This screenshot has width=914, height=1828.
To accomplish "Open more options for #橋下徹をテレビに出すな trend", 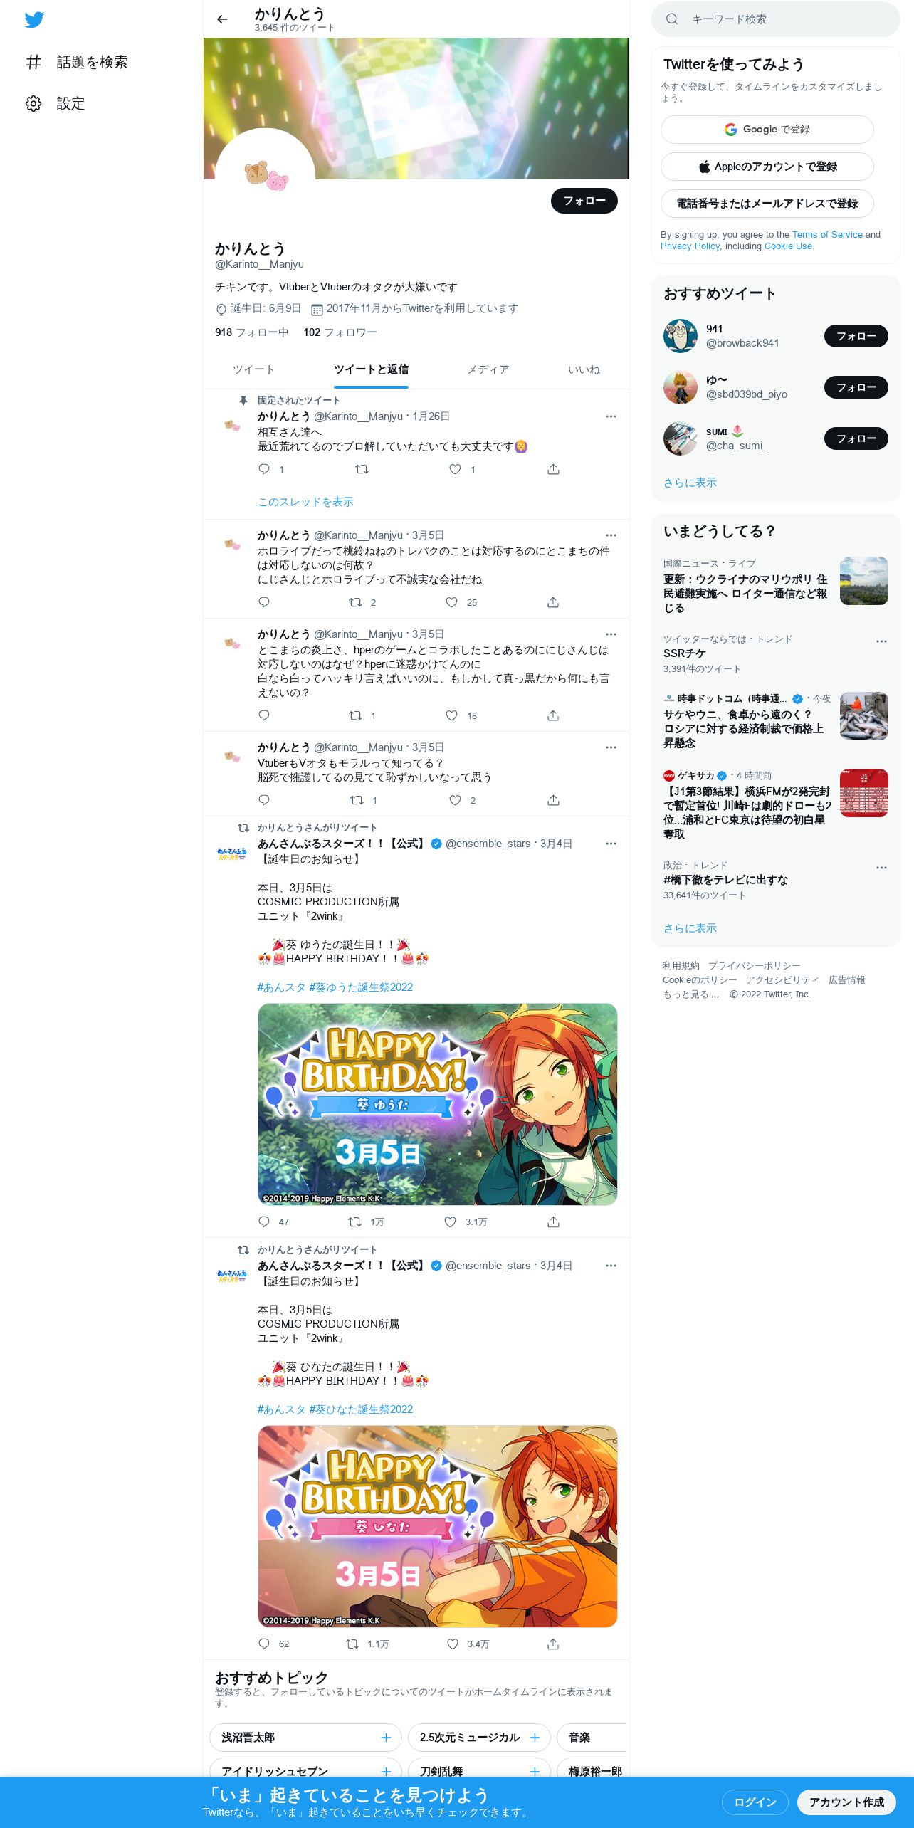I will pos(881,867).
